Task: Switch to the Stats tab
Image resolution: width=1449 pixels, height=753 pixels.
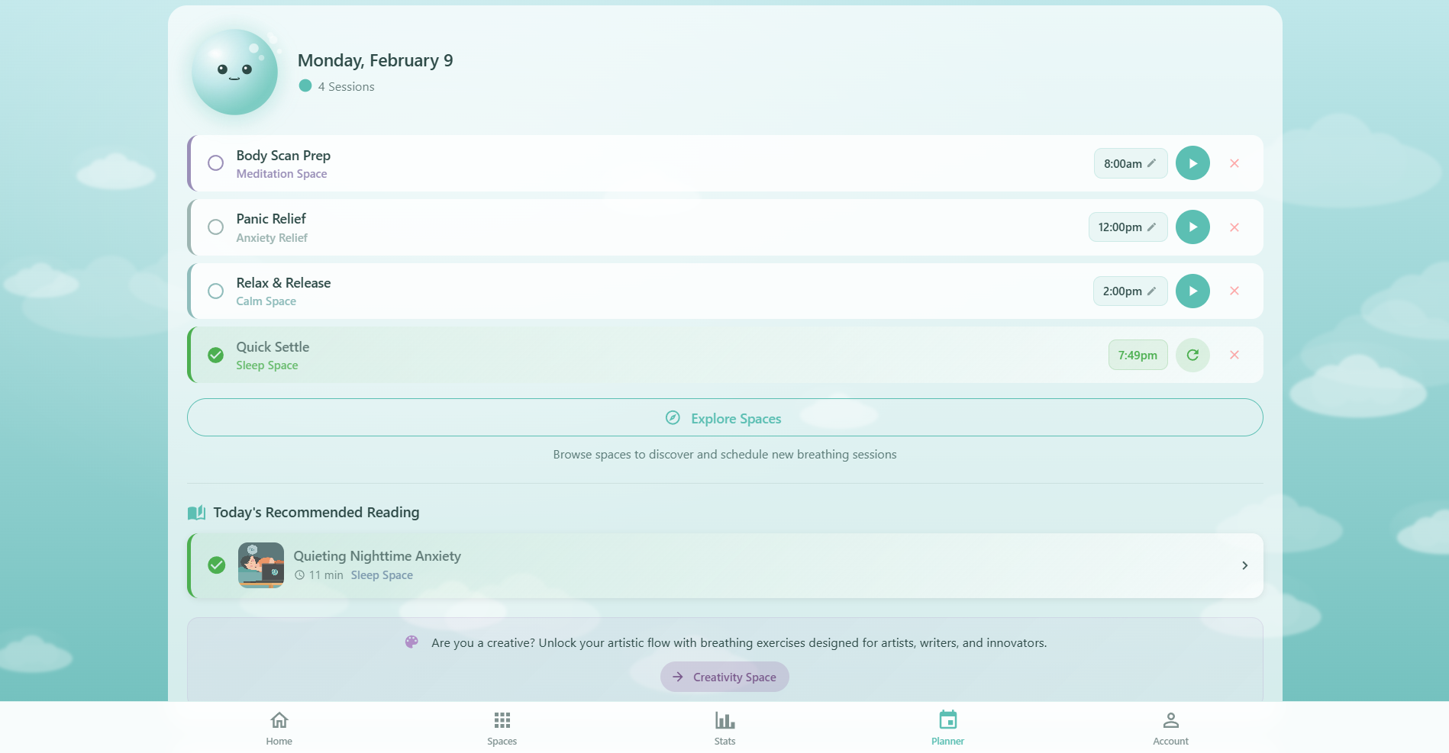Action: (724, 727)
